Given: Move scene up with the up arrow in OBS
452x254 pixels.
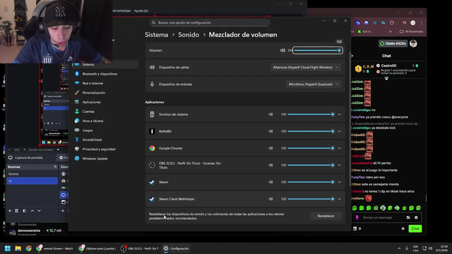Looking at the screenshot, I should click(x=32, y=211).
